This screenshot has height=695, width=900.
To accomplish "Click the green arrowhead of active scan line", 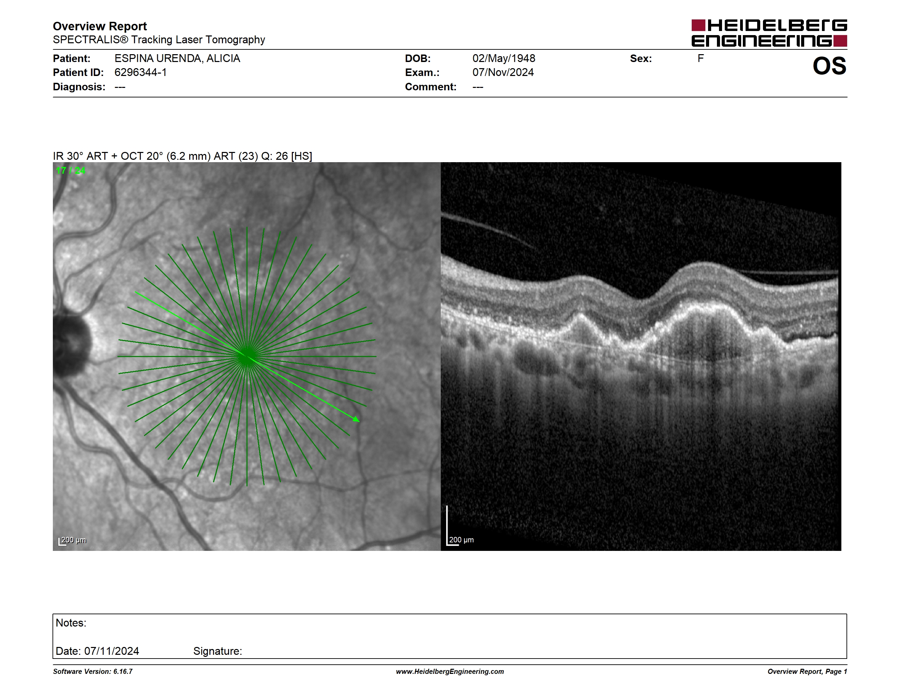I will click(x=357, y=419).
